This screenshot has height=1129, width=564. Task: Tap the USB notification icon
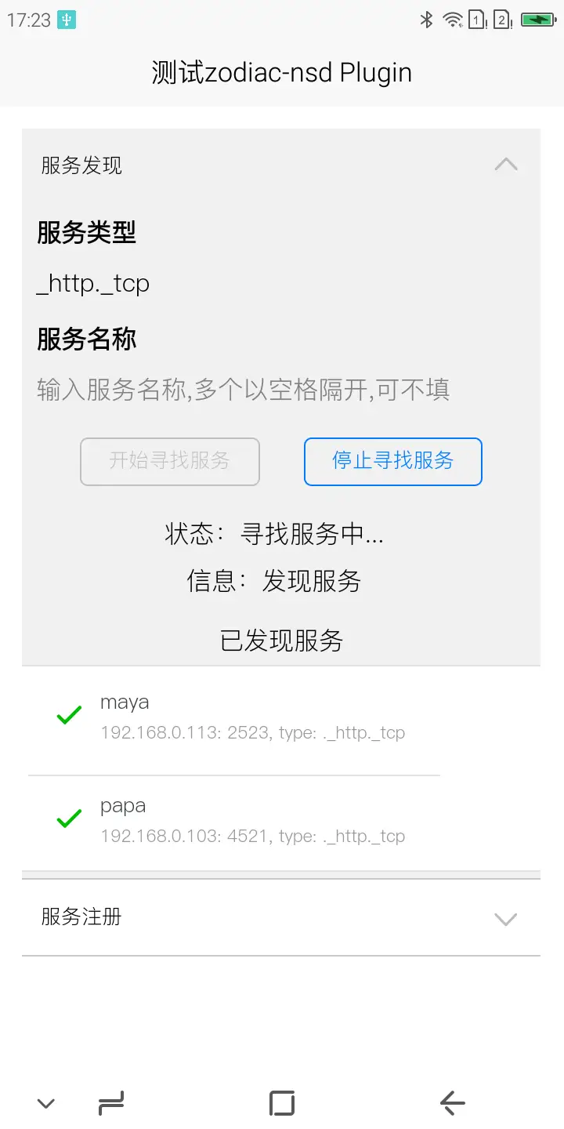point(67,20)
